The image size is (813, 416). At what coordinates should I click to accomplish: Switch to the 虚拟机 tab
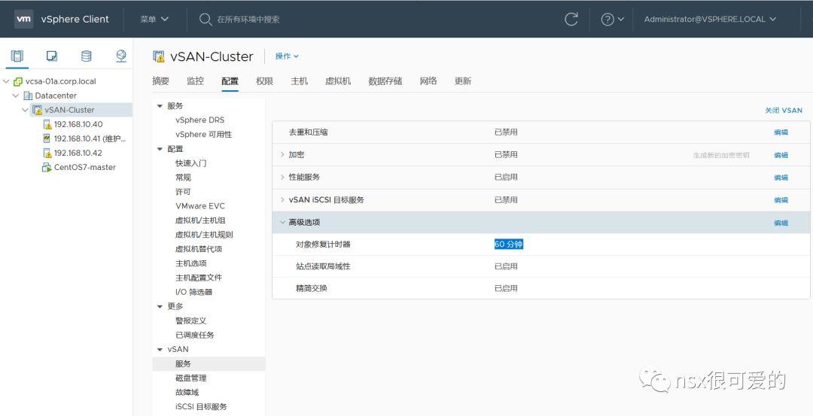click(x=338, y=80)
